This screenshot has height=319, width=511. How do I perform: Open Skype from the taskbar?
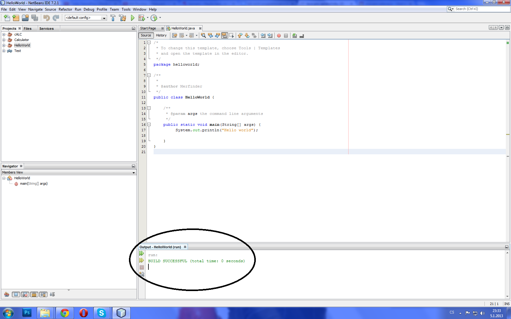[x=102, y=313]
